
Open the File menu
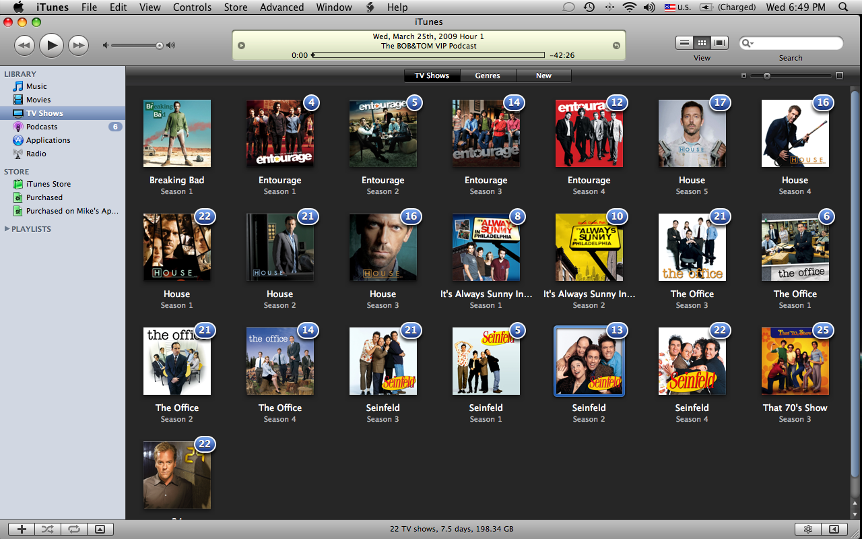pos(89,7)
